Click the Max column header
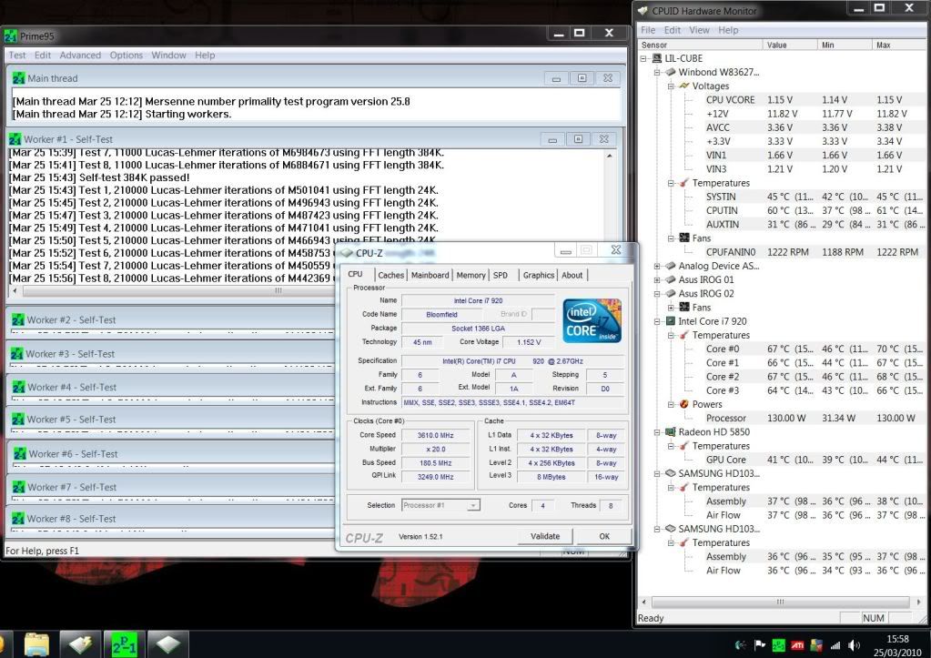 [x=899, y=46]
